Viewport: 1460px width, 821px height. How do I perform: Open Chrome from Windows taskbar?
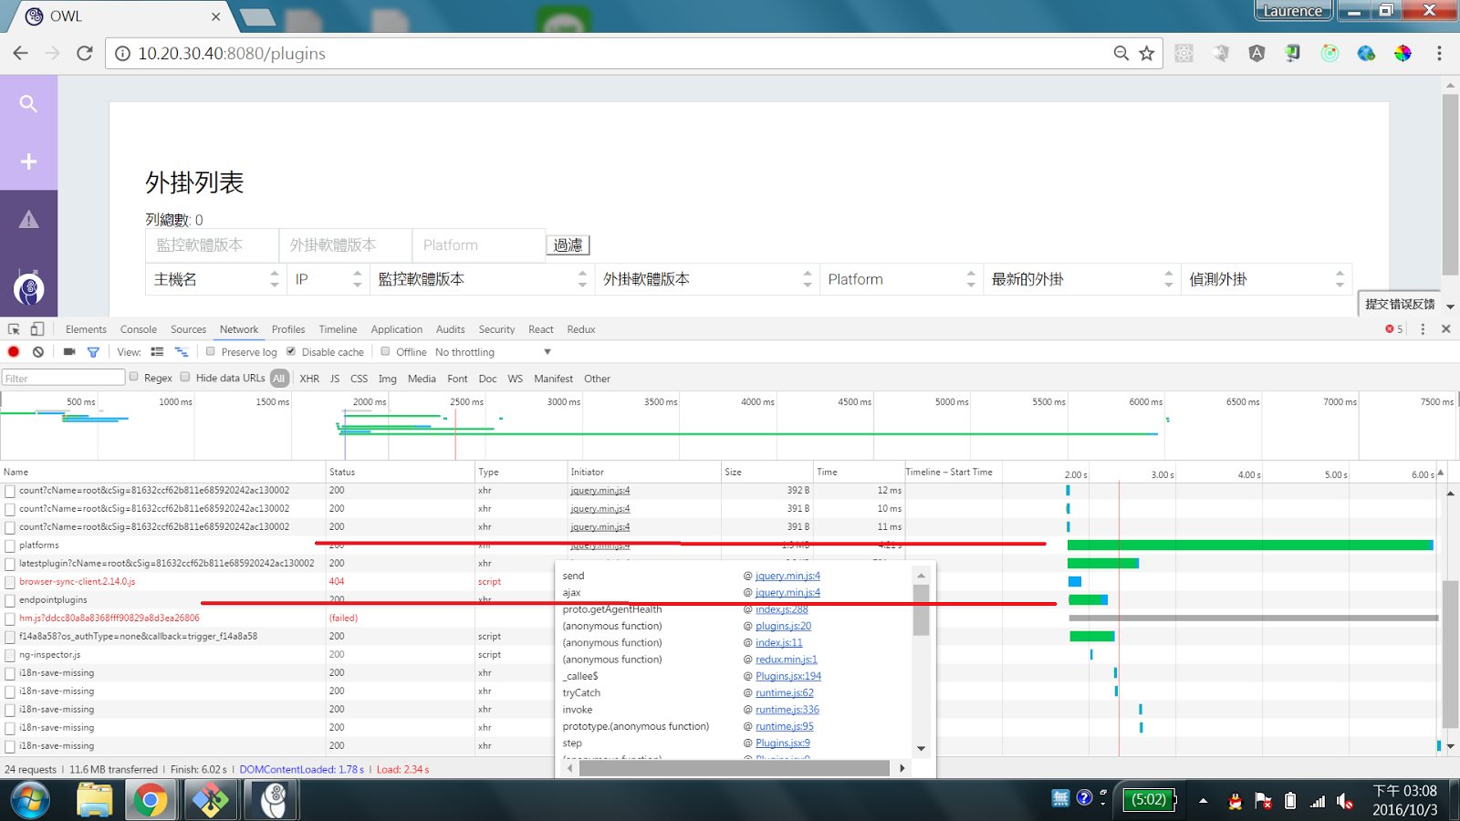click(151, 801)
